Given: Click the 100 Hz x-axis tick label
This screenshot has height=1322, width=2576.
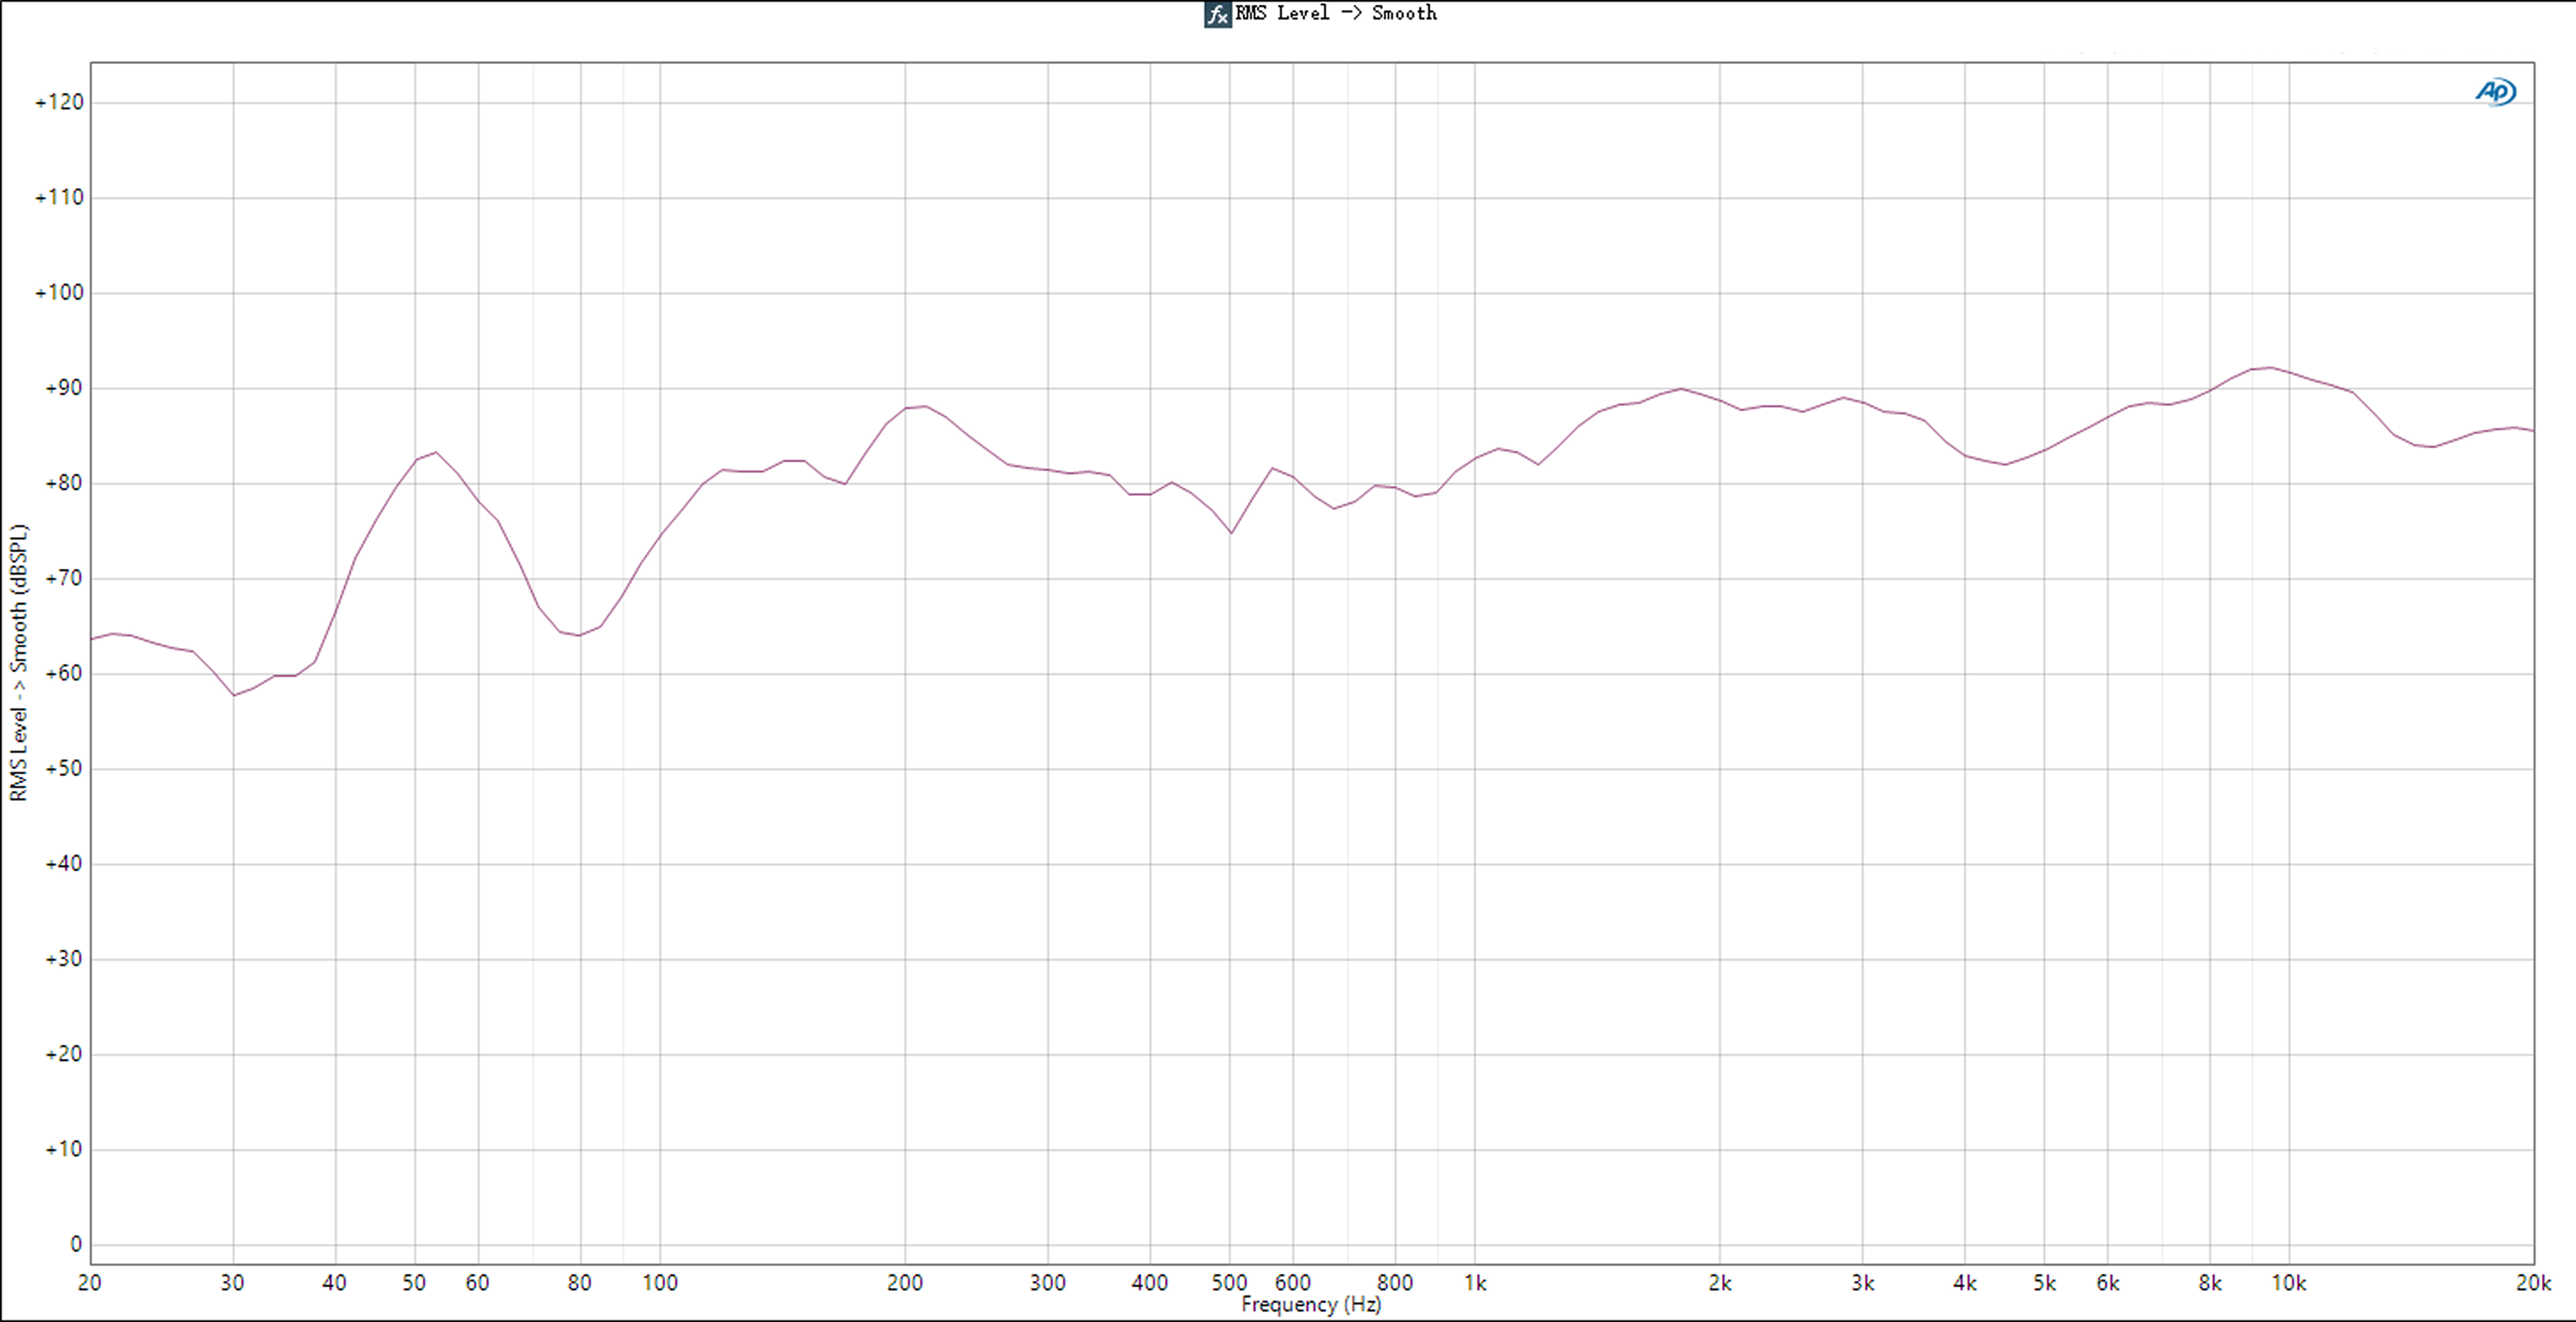Looking at the screenshot, I should (x=660, y=1283).
